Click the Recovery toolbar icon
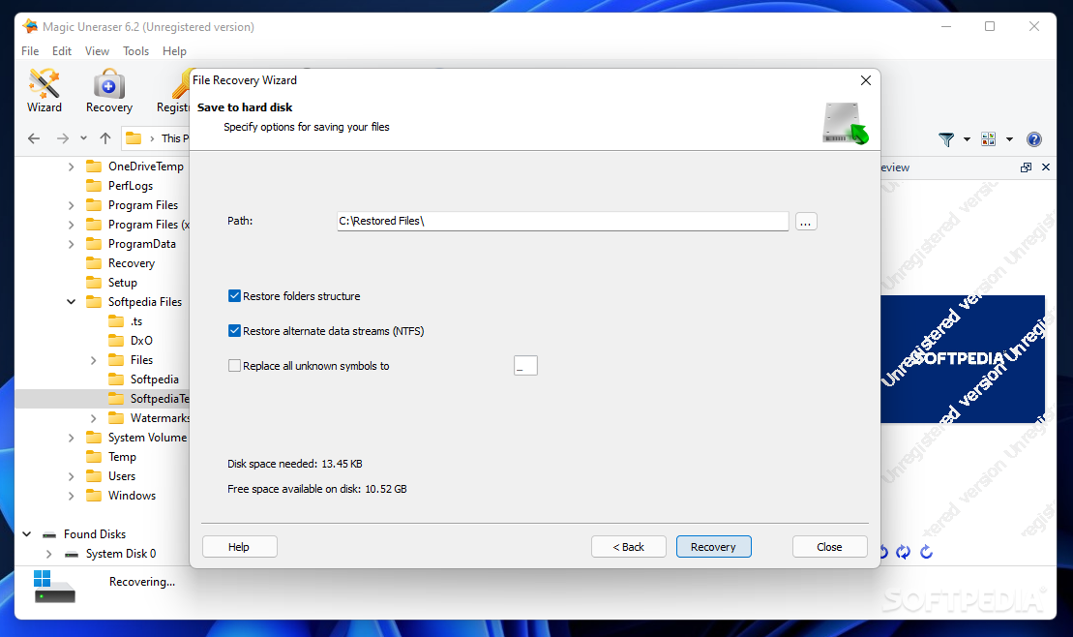The height and width of the screenshot is (637, 1073). pos(108,90)
